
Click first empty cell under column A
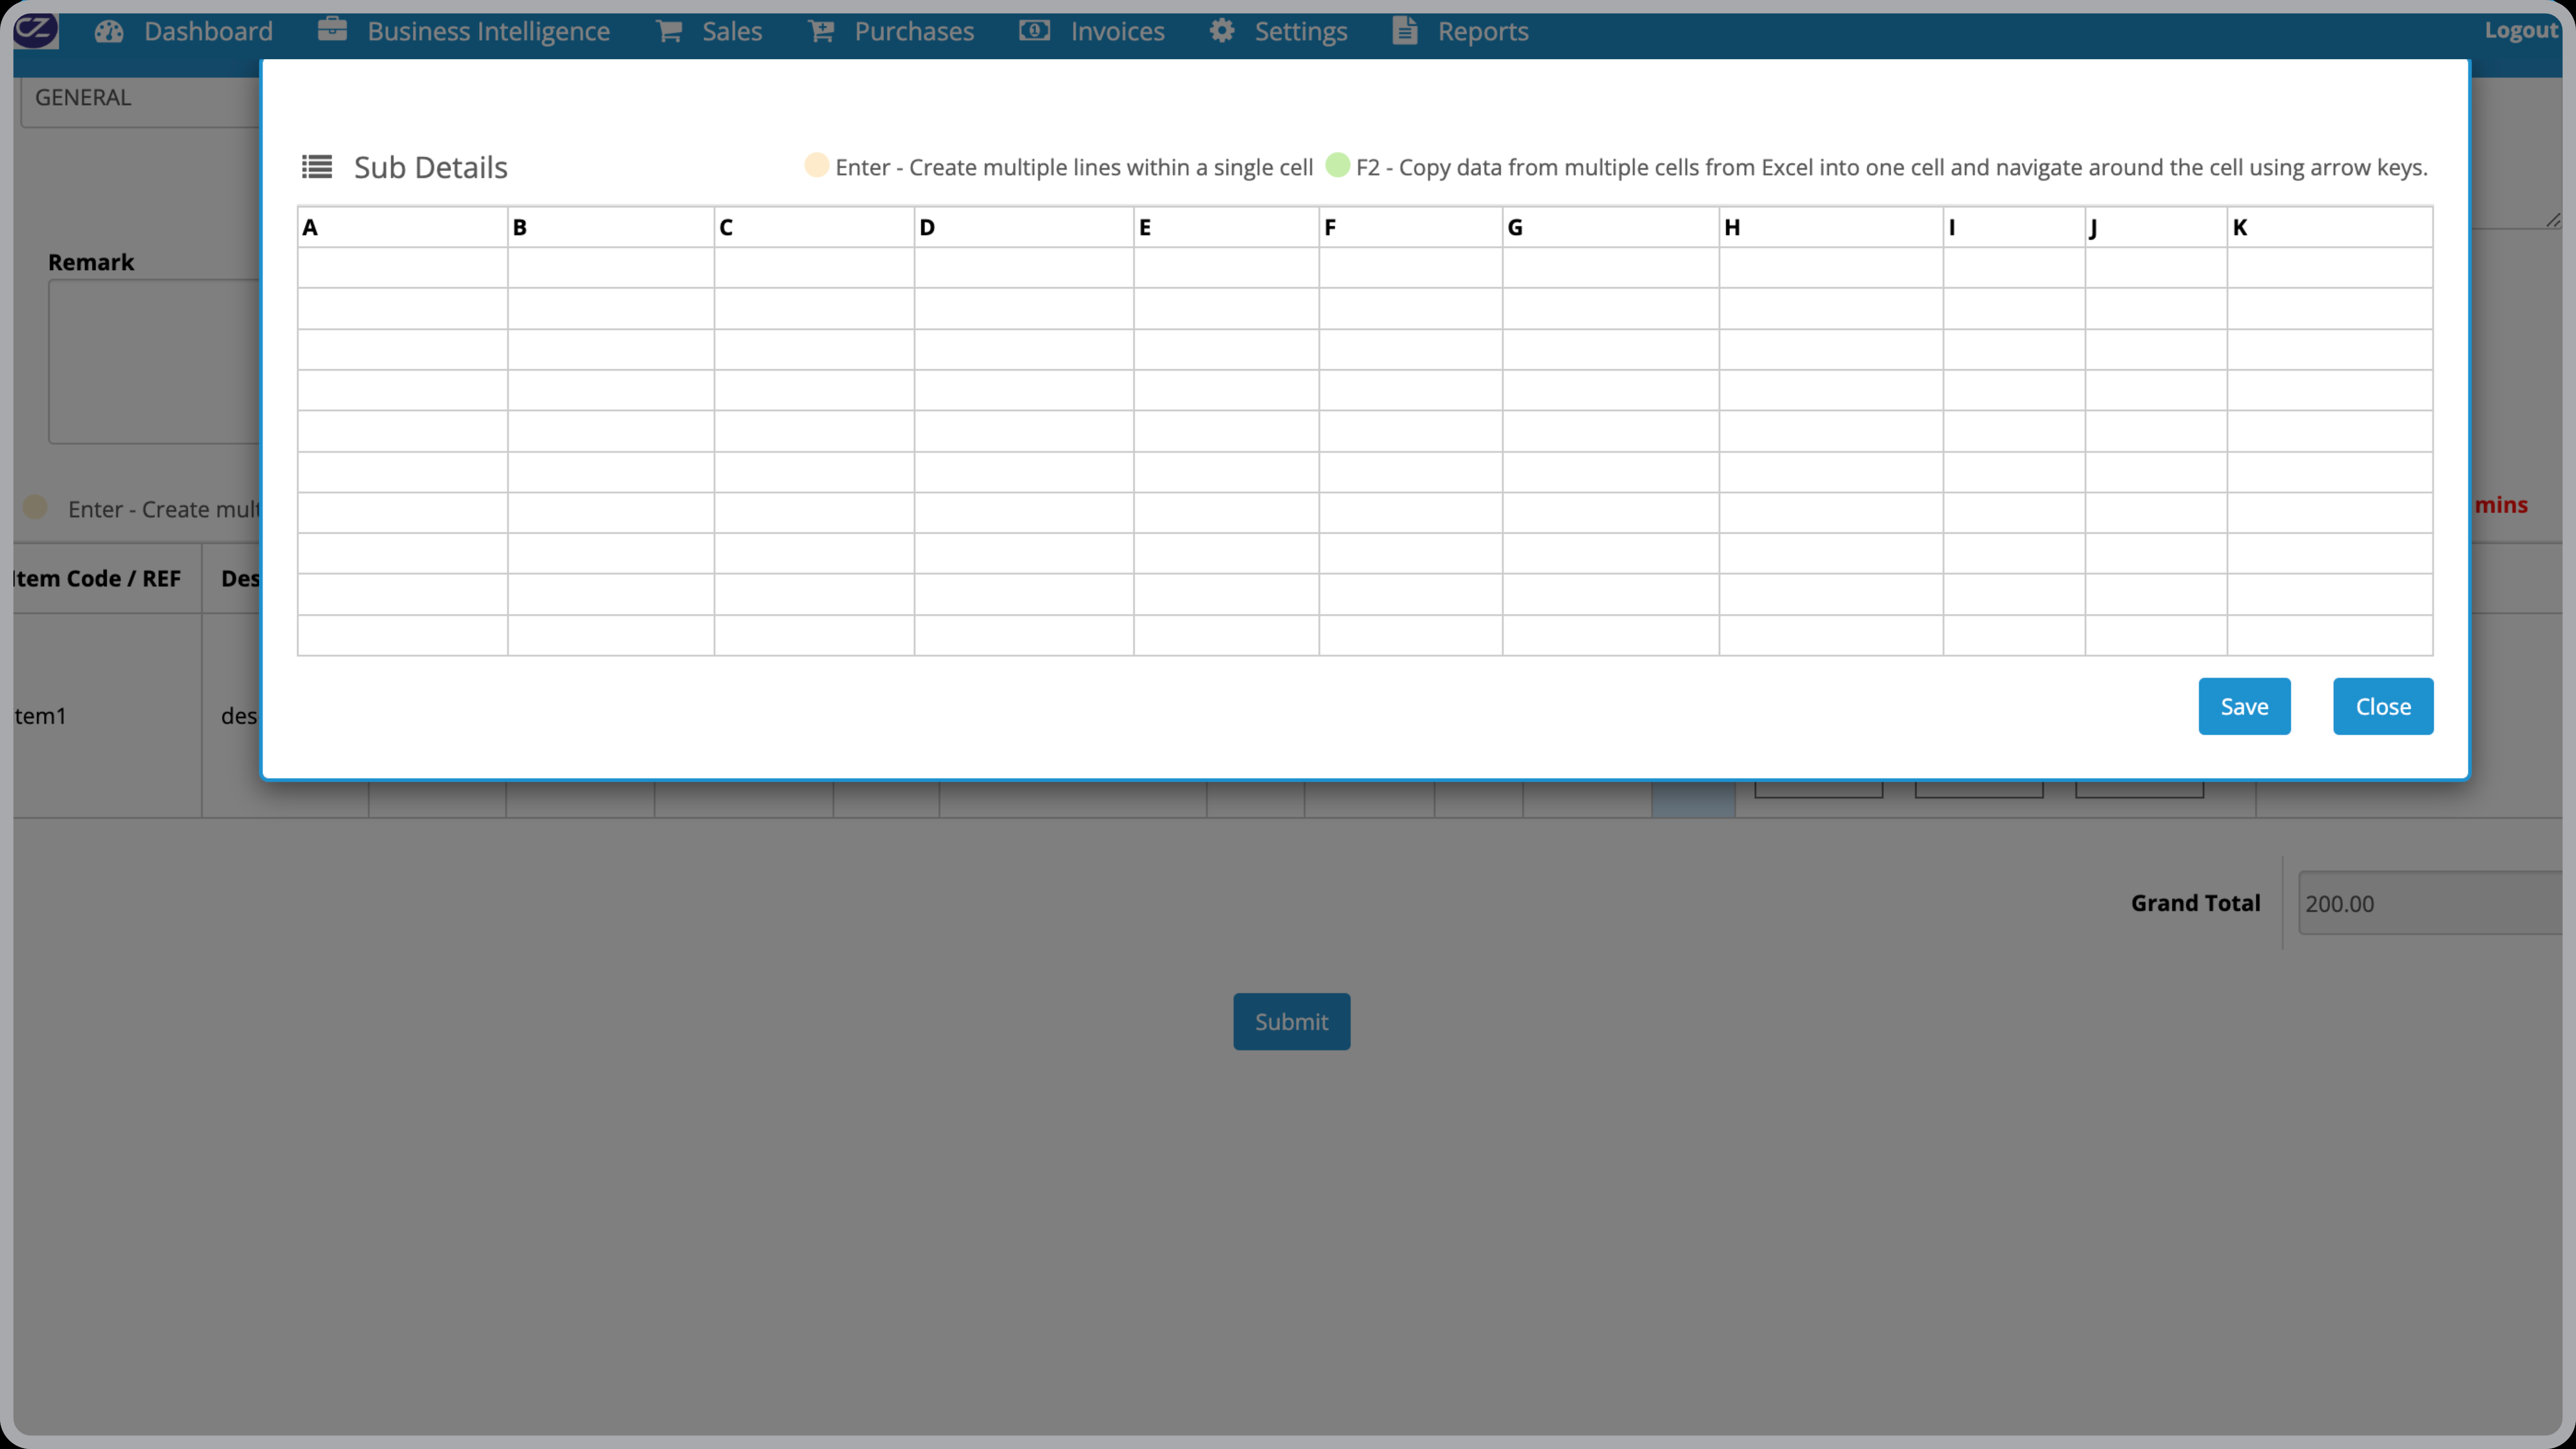(x=402, y=268)
